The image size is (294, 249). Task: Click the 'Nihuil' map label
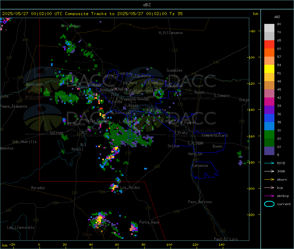77,149
